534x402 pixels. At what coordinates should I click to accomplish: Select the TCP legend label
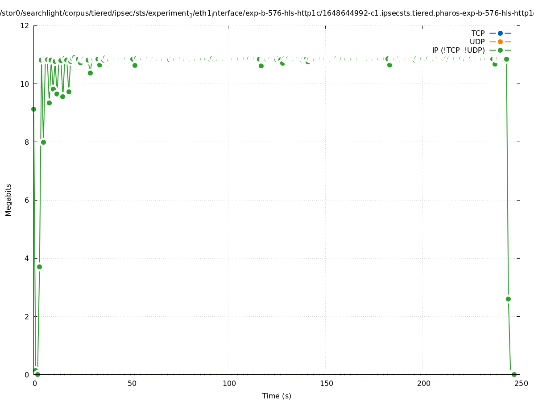pos(478,33)
